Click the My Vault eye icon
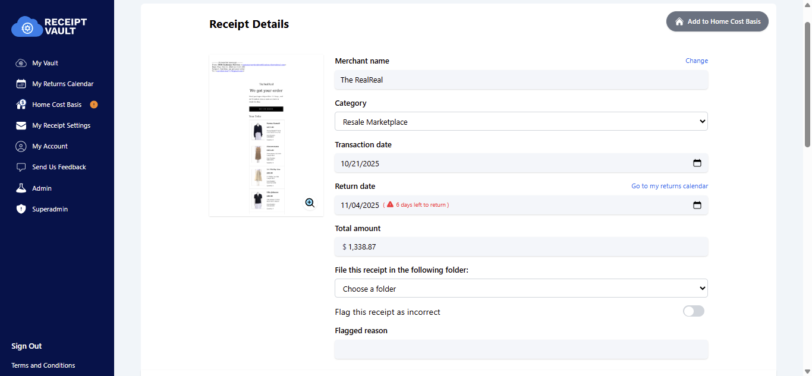Screen dimensions: 812x376 tap(21, 63)
